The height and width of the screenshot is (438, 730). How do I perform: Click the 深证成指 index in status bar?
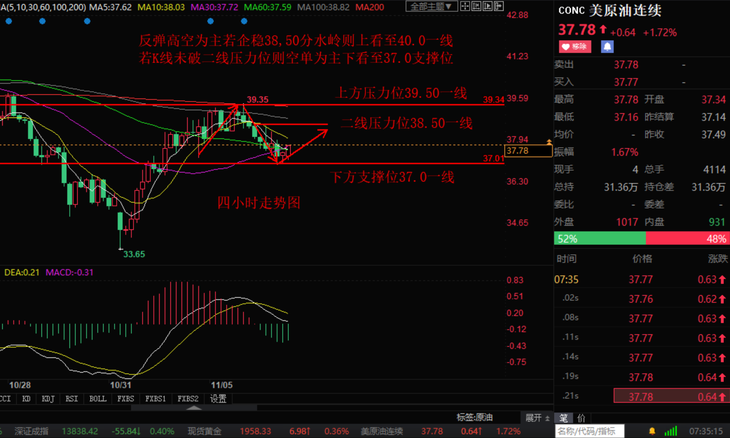click(31, 431)
